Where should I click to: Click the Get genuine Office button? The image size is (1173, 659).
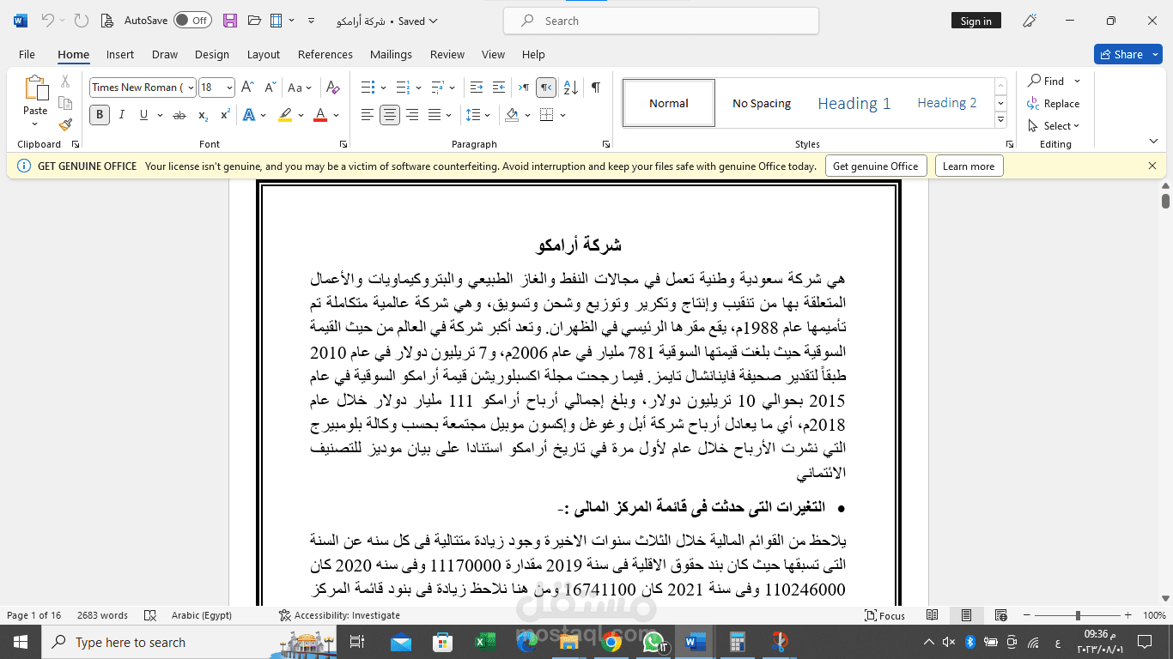(x=875, y=166)
